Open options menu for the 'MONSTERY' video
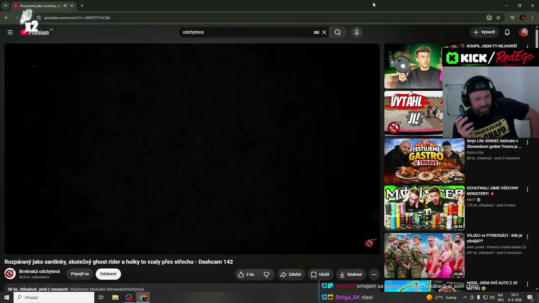 527,190
